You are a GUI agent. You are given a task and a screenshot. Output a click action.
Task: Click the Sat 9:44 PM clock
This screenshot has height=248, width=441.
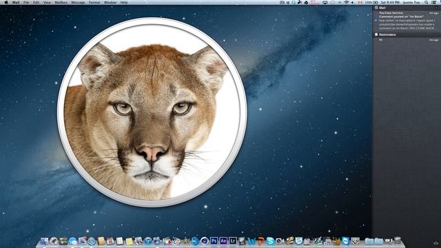tap(390, 2)
